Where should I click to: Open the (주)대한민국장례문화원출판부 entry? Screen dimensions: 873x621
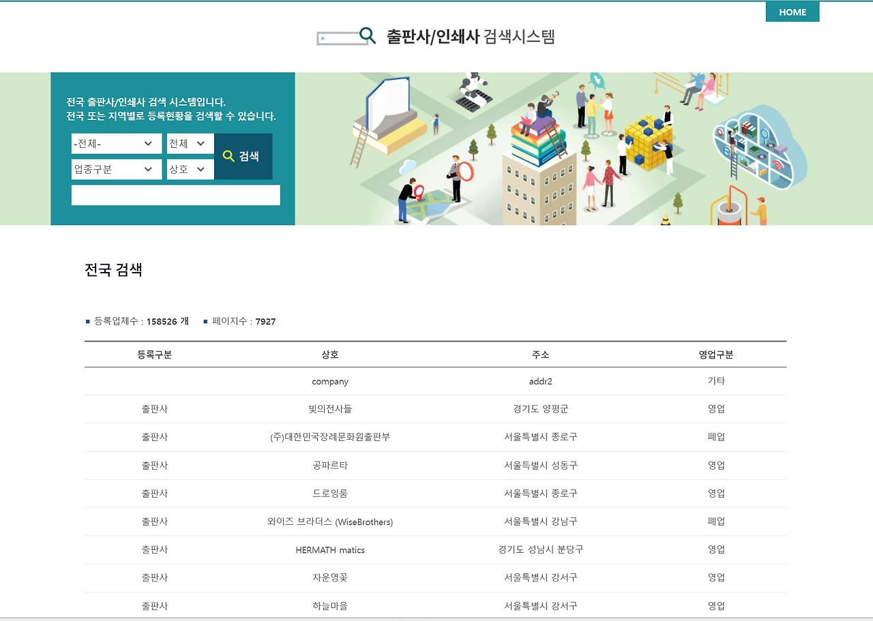tap(329, 437)
